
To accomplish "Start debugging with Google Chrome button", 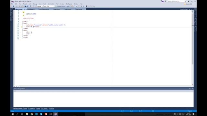I will [60, 6].
